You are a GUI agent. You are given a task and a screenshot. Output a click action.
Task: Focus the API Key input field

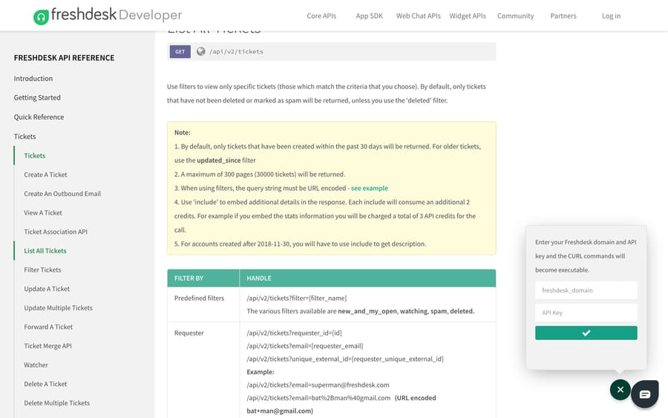(x=586, y=313)
